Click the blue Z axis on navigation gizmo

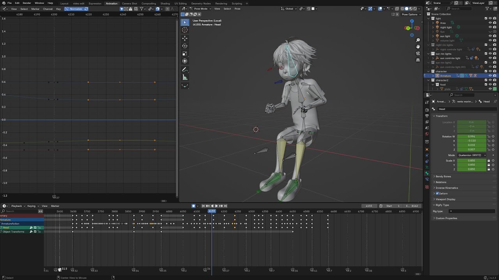click(412, 21)
